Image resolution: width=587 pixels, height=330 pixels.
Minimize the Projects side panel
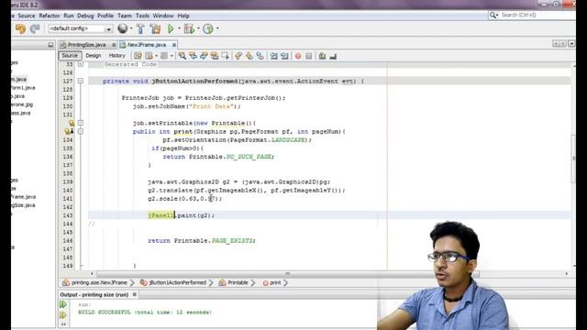pos(50,45)
